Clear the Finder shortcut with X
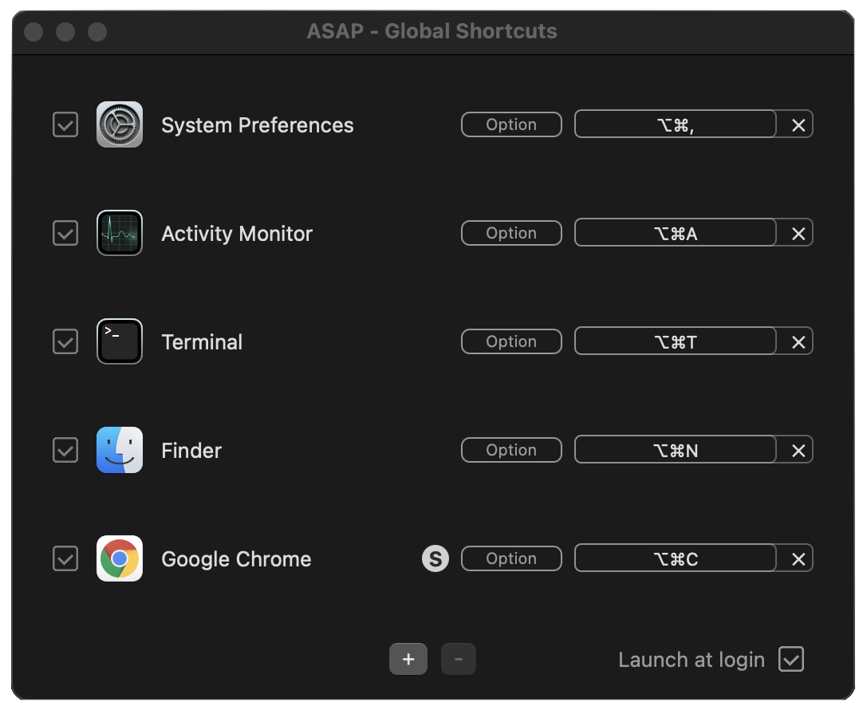 [798, 450]
